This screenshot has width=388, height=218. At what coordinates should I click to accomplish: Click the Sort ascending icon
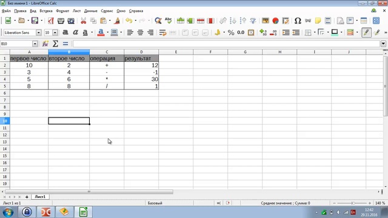(x=233, y=21)
